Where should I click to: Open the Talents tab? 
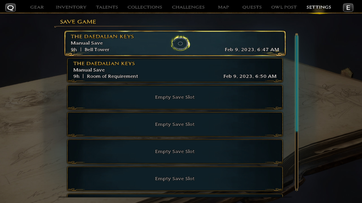pyautogui.click(x=107, y=7)
